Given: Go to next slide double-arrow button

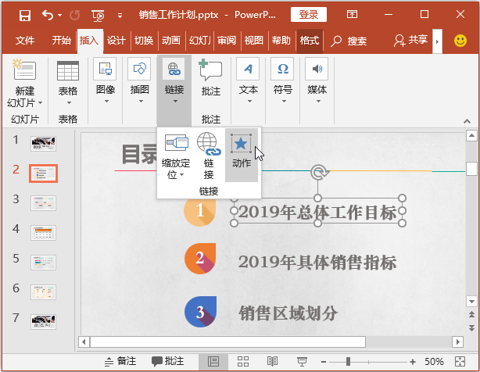Looking at the screenshot, I should click(471, 327).
